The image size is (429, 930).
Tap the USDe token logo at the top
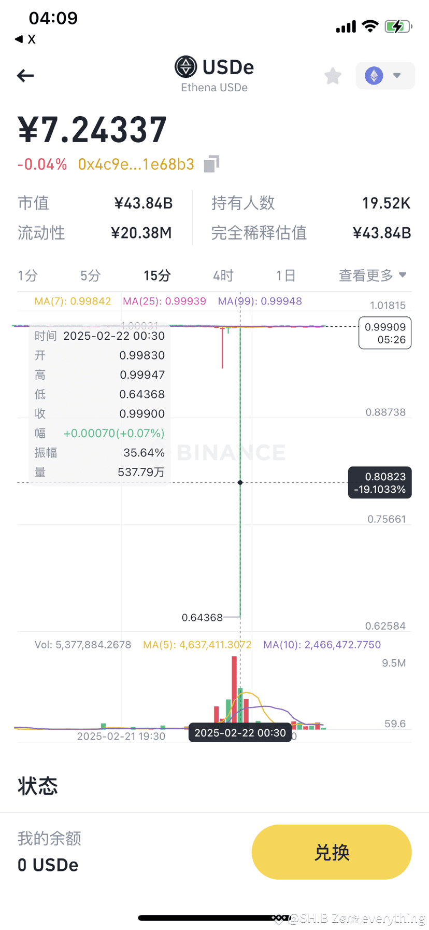pos(186,66)
